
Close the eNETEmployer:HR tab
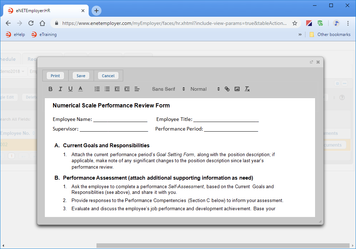click(x=83, y=11)
